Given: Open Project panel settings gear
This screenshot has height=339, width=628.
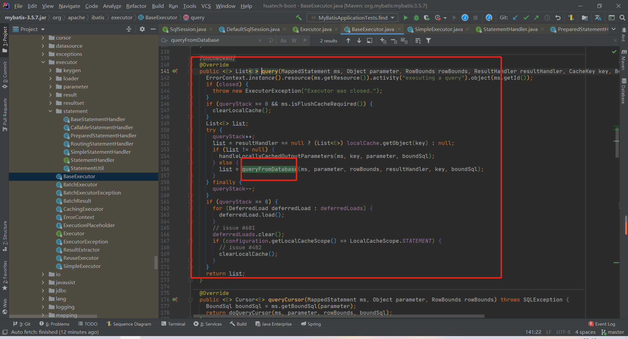Looking at the screenshot, I should click(x=142, y=29).
